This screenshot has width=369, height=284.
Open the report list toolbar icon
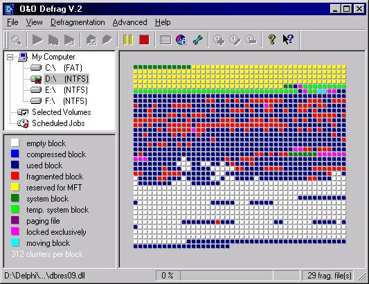(165, 39)
